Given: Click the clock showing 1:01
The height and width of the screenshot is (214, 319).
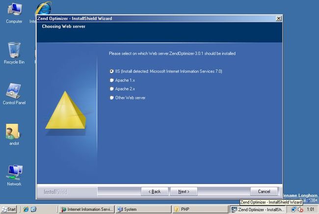Looking at the screenshot, I should [311, 209].
